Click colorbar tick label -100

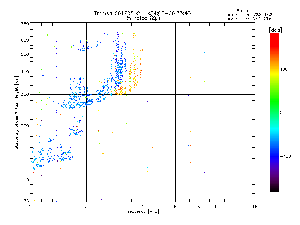[x=285, y=156]
